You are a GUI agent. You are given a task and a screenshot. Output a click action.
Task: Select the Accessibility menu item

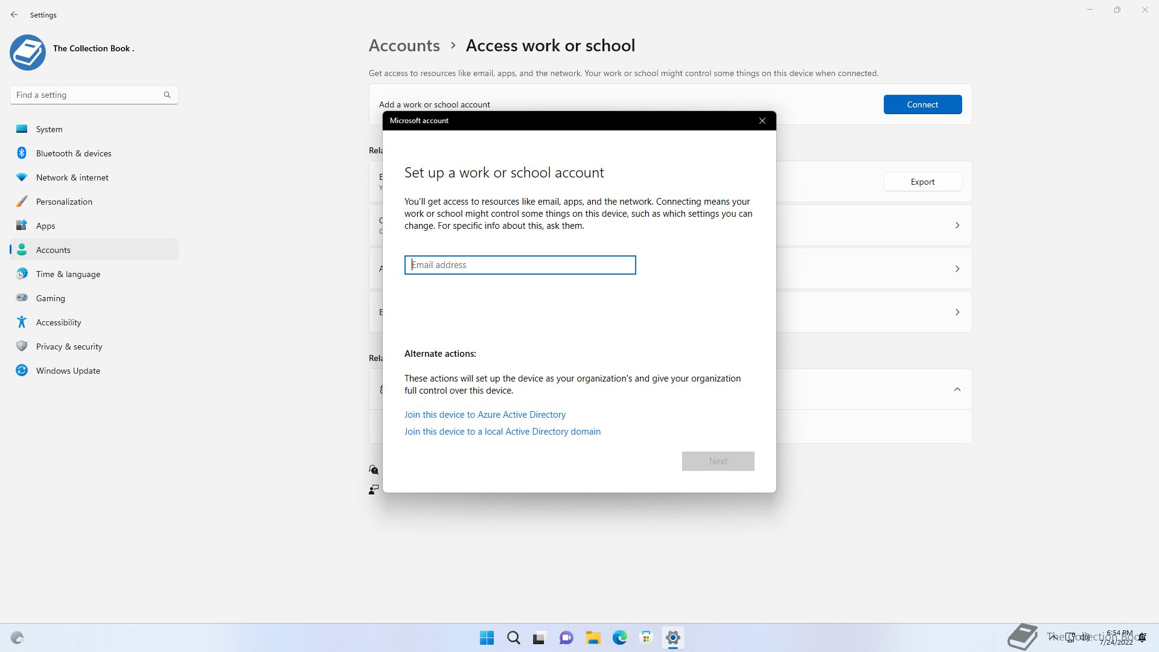click(58, 322)
